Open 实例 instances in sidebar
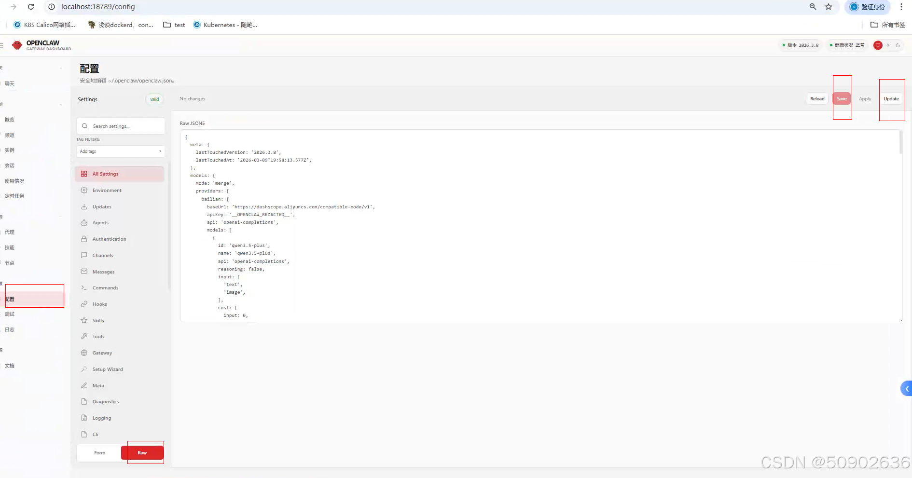Screen dimensions: 912x478 [x=10, y=150]
